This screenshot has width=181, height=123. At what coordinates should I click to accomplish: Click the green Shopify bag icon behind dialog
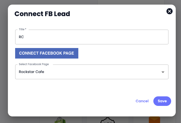60,120
